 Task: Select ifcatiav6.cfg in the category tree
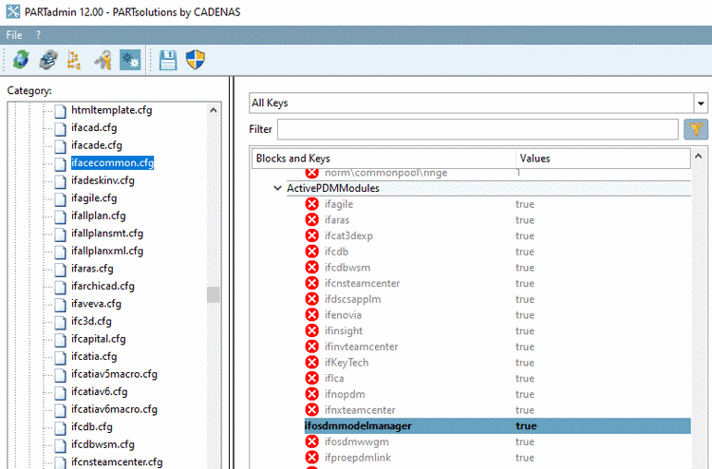click(x=100, y=392)
